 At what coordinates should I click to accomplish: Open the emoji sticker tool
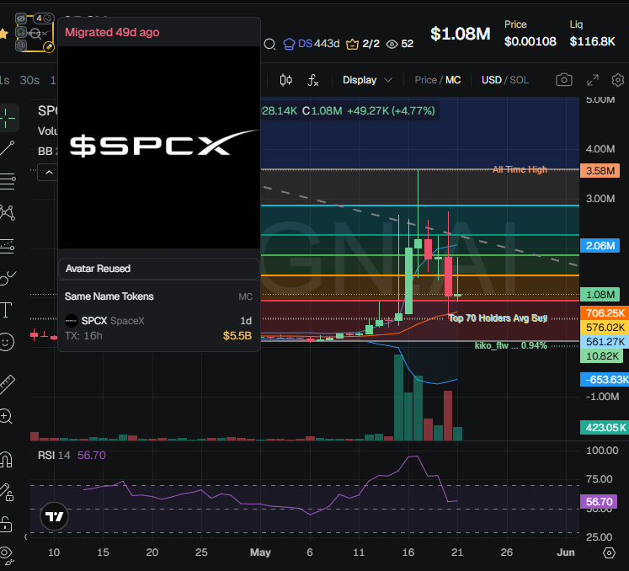(x=7, y=342)
